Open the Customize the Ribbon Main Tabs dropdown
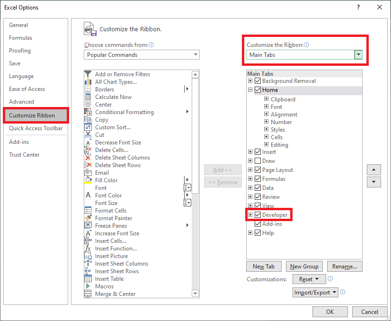 click(304, 54)
